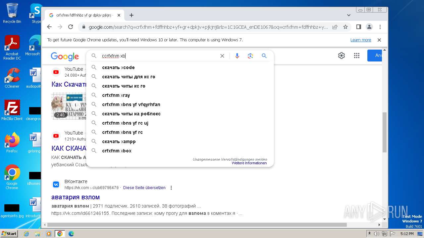Click "Unangemessene Vervollständigungen melden"
Viewport: 424px width, 238px height.
230,159
